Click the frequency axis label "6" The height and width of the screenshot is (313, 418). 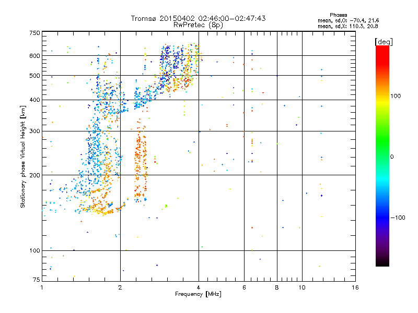tap(244, 287)
